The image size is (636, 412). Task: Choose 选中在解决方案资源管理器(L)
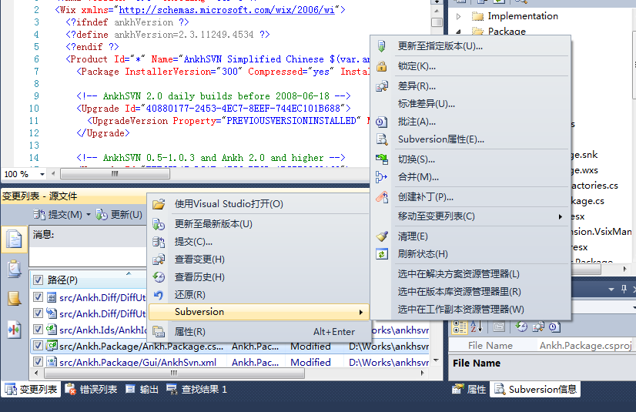point(458,274)
